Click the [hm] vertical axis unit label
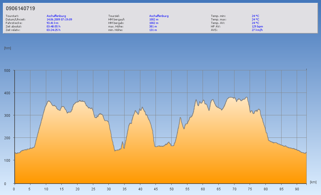This screenshot has height=195, width=321. click(x=8, y=48)
